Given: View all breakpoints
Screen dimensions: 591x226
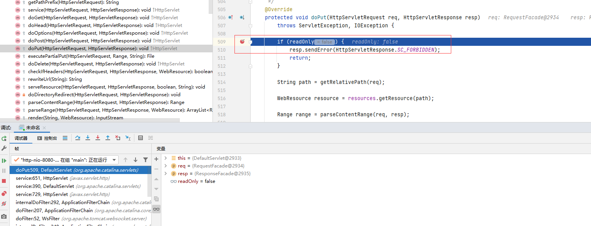Looking at the screenshot, I should pyautogui.click(x=4, y=193).
